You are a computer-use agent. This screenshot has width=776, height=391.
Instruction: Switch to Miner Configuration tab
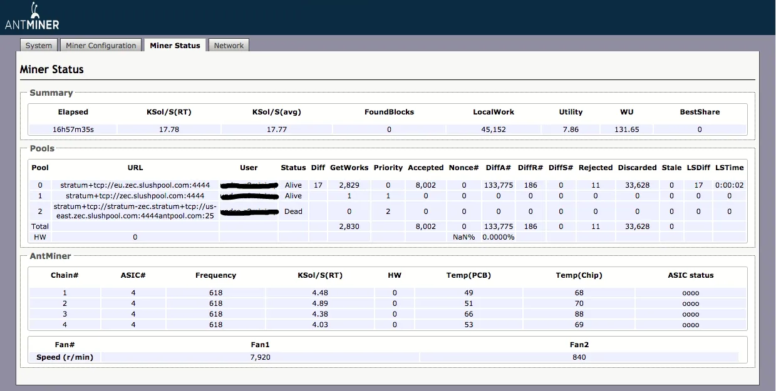(101, 46)
